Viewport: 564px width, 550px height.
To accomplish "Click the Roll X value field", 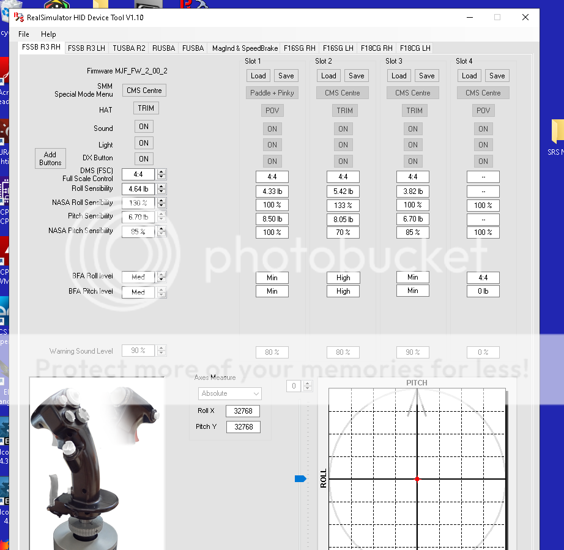I will click(x=243, y=411).
